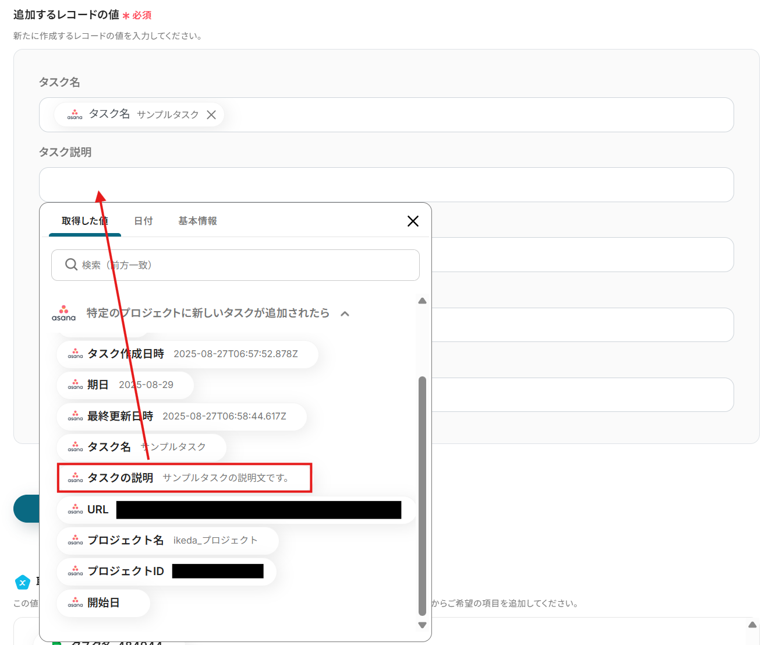
Task: Select the タスク作成日時 value chip
Action: click(x=187, y=354)
